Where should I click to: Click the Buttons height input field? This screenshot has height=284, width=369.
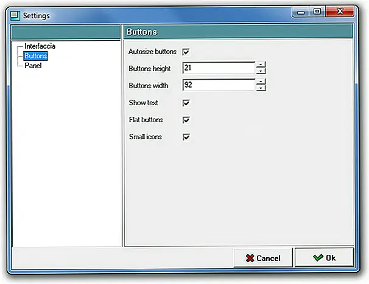point(219,68)
